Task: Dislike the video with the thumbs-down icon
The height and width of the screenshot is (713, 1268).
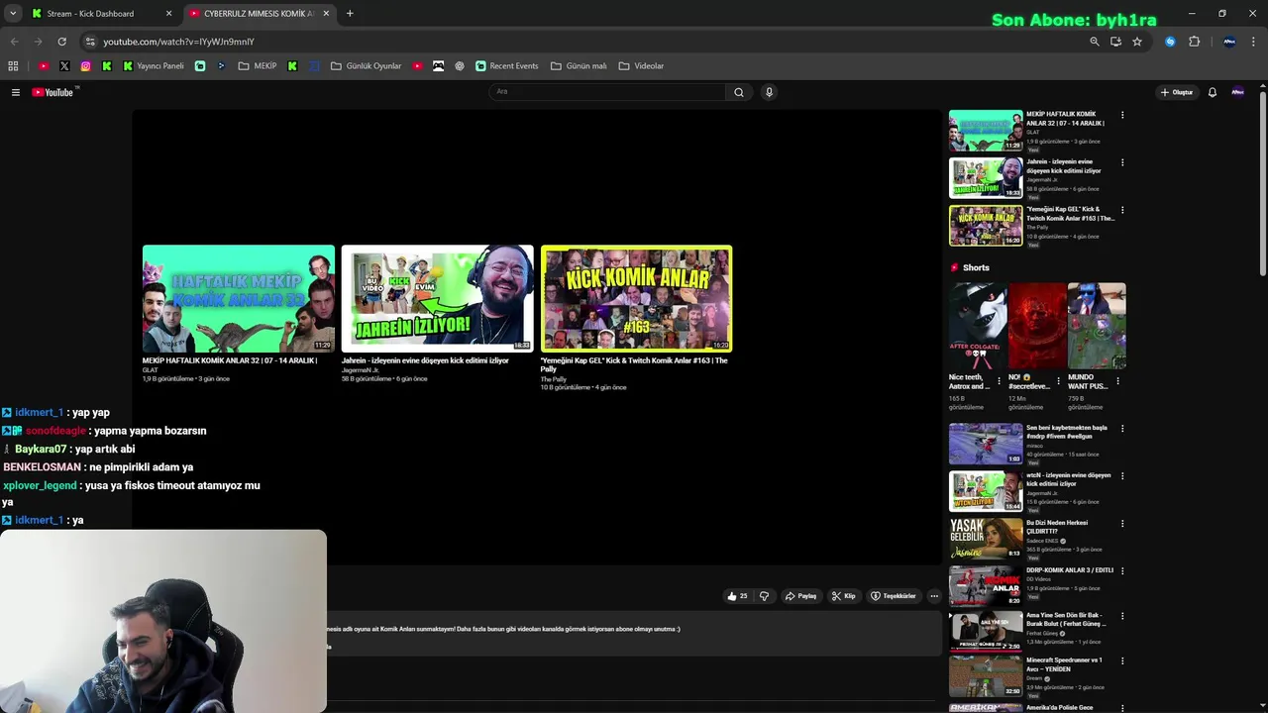Action: [x=764, y=596]
